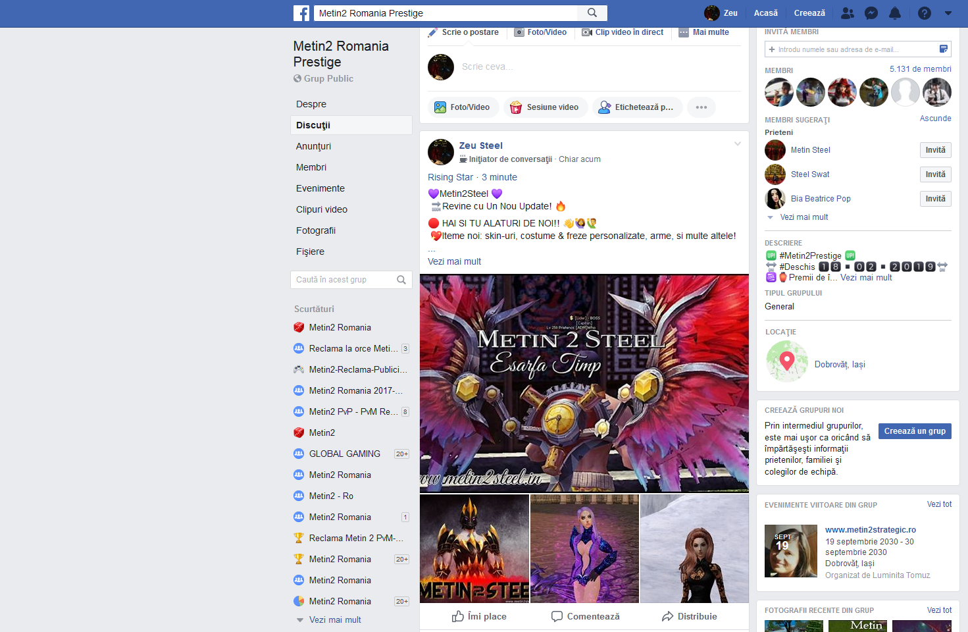Hide suggested members with Ascunde
Image resolution: width=968 pixels, height=632 pixels.
coord(936,118)
